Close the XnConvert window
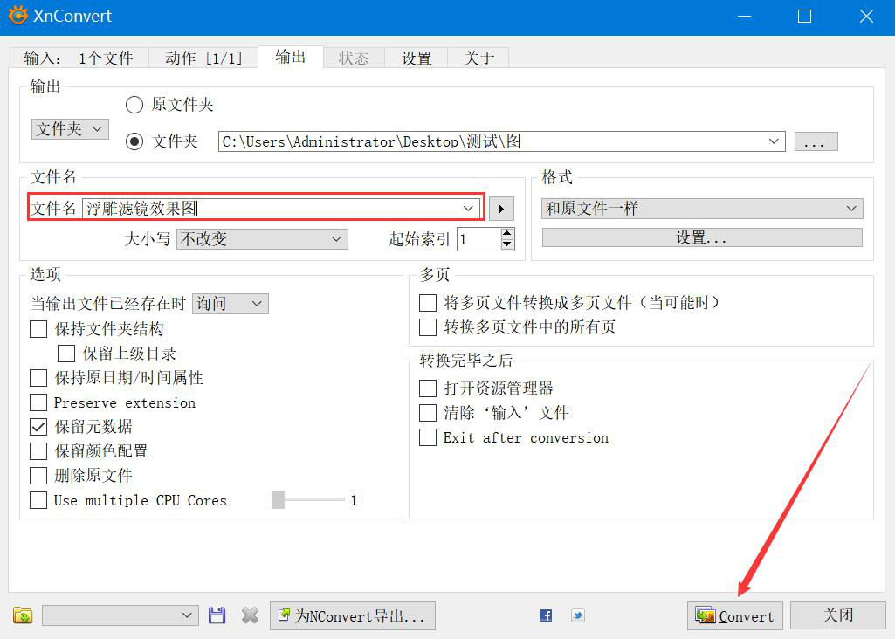Image resolution: width=895 pixels, height=639 pixels. click(x=866, y=17)
